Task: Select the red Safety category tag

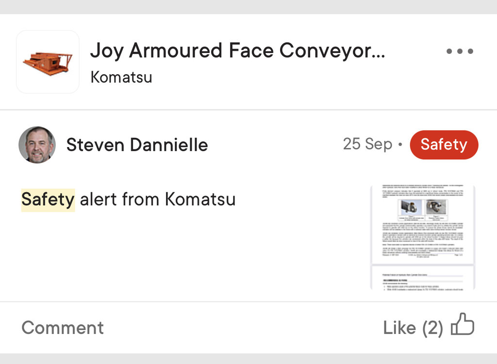Action: [x=444, y=145]
